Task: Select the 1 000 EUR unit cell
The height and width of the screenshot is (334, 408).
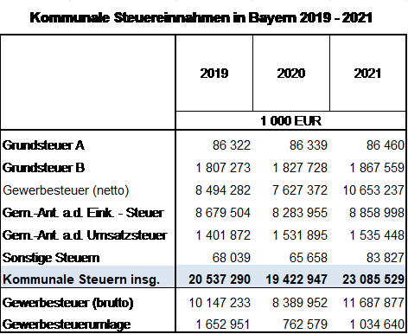Action: point(290,120)
